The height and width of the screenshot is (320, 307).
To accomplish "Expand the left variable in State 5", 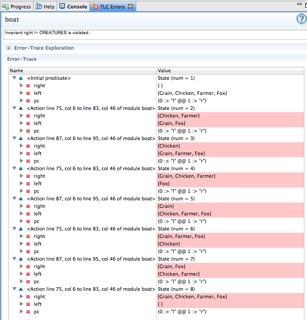I will pyautogui.click(x=21, y=214).
